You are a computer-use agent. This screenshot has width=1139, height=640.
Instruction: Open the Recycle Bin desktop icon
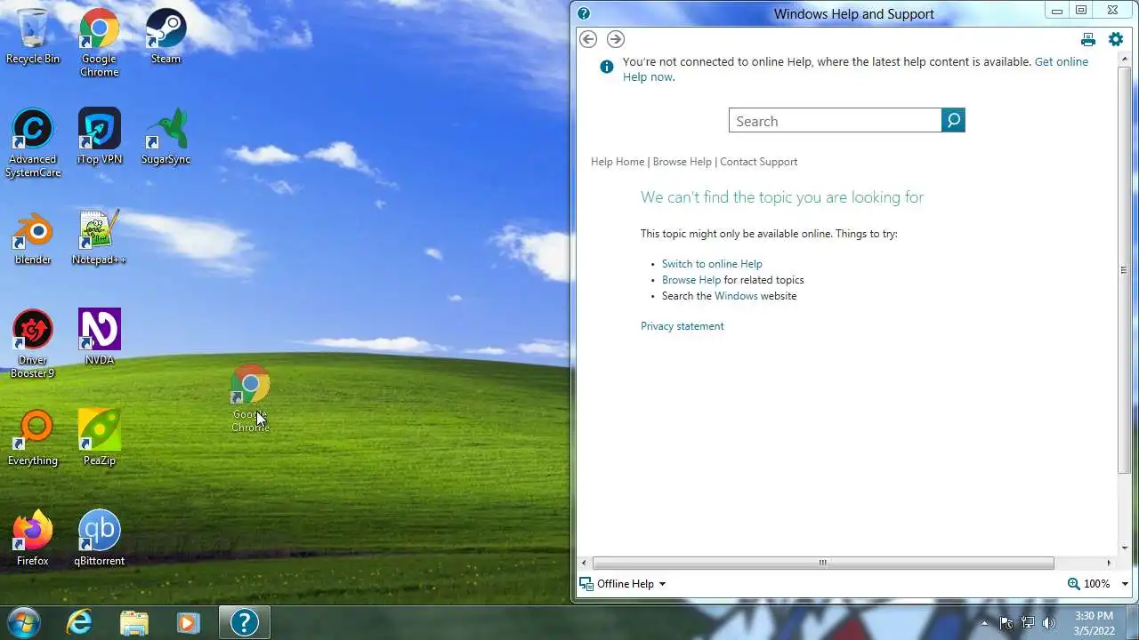pos(33,36)
